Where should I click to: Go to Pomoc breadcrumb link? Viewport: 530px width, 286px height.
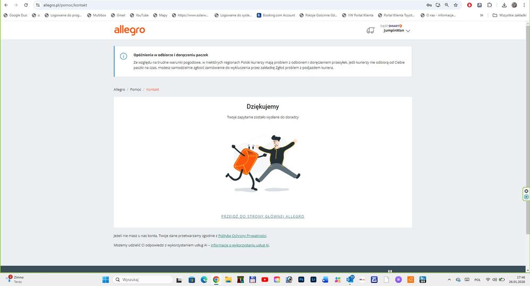click(x=135, y=89)
